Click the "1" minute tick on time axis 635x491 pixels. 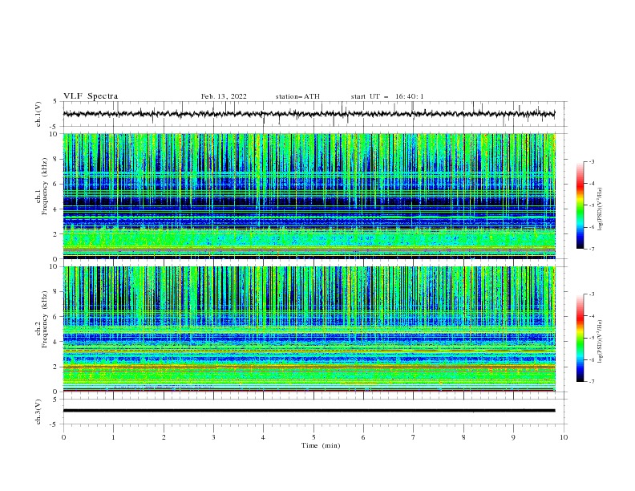point(113,437)
